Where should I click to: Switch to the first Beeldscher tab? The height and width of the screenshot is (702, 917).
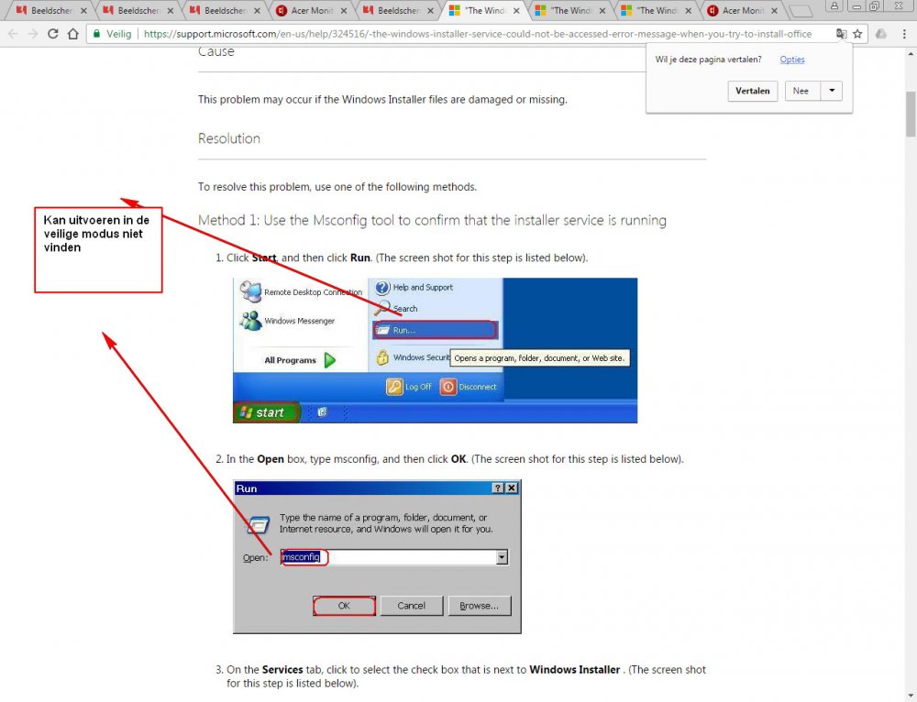[50, 10]
